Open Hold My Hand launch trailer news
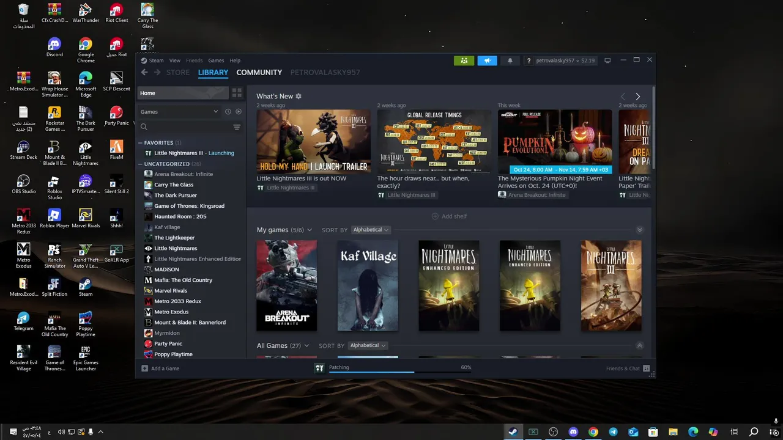Screen dimensions: 783x440 (x=313, y=142)
